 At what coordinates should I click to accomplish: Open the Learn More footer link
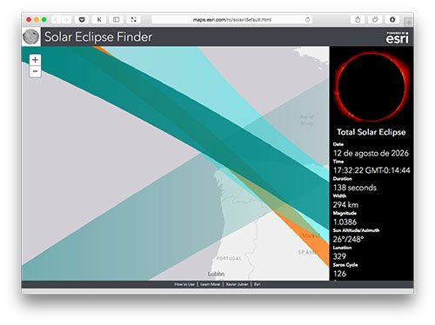pos(210,284)
